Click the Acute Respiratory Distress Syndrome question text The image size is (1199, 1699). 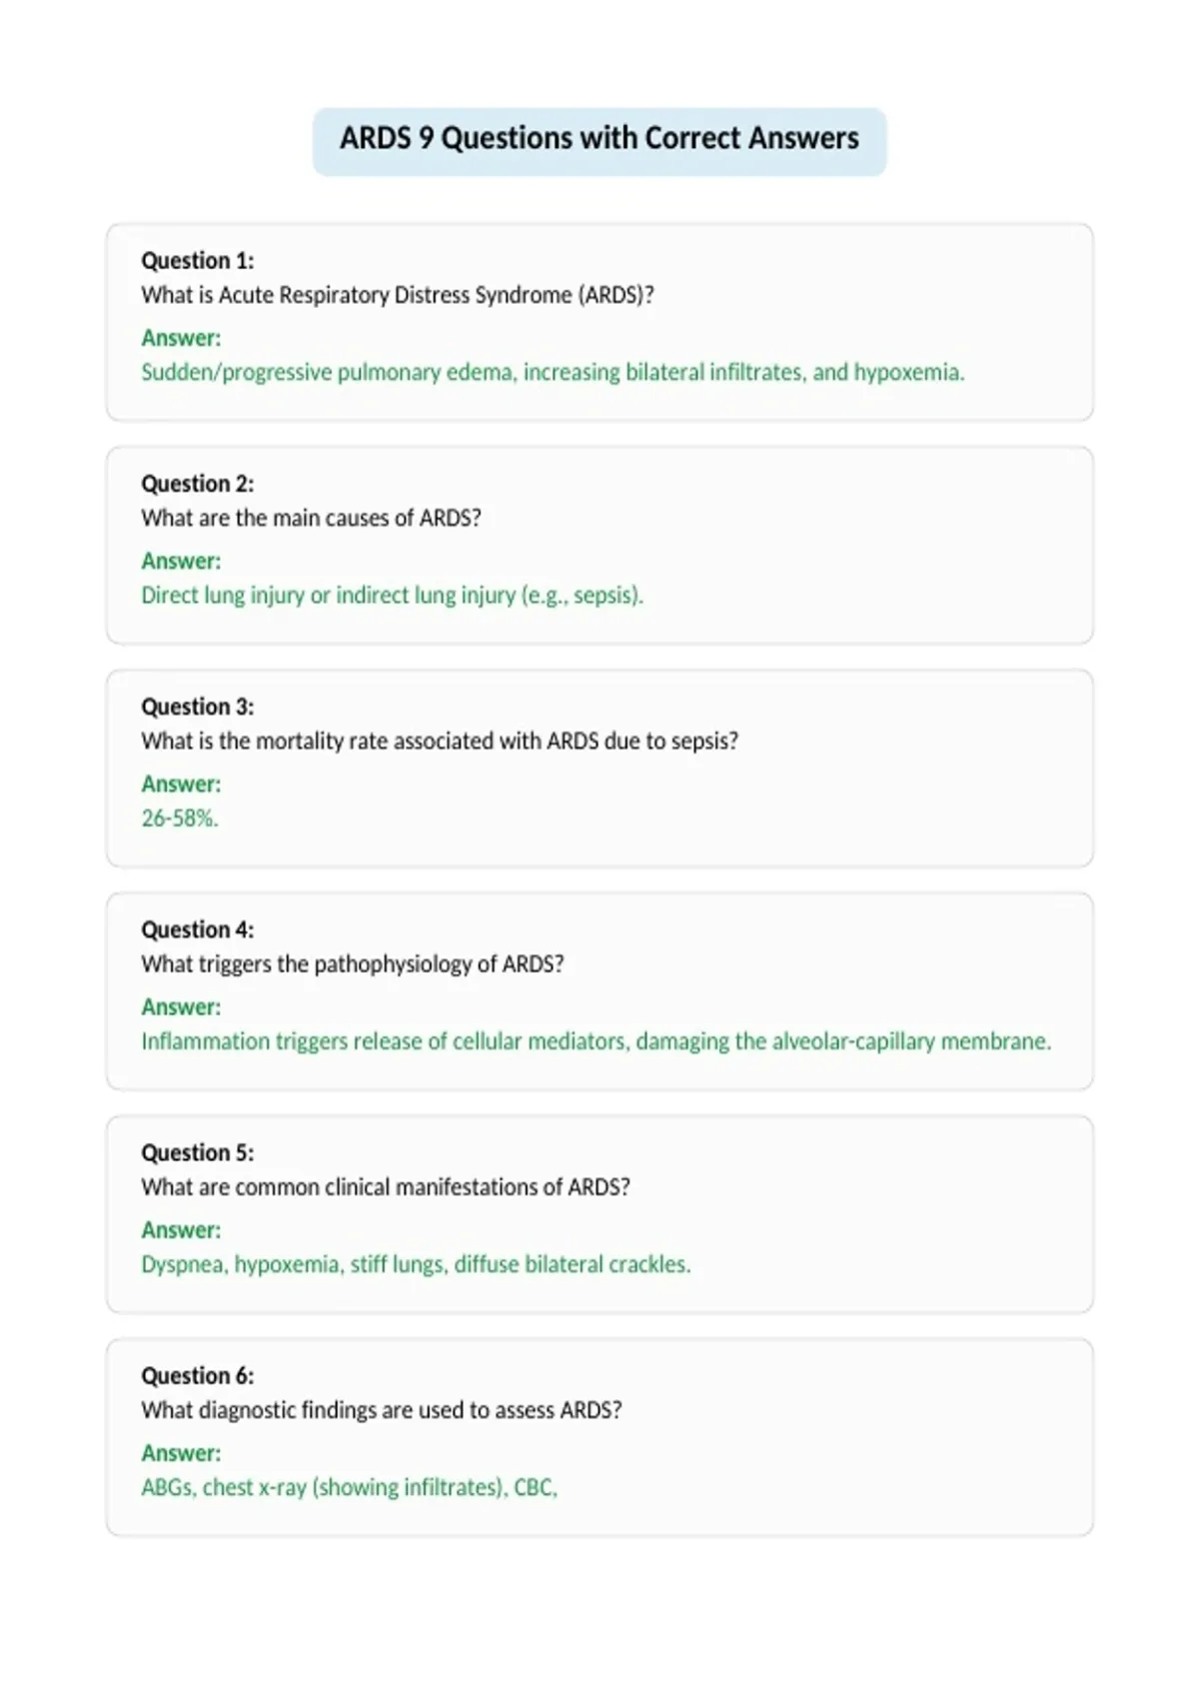398,296
